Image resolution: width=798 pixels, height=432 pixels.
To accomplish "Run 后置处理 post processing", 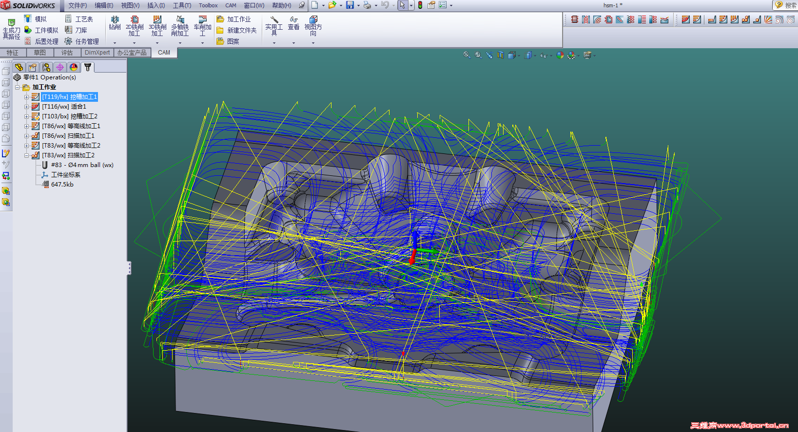I will pyautogui.click(x=41, y=41).
